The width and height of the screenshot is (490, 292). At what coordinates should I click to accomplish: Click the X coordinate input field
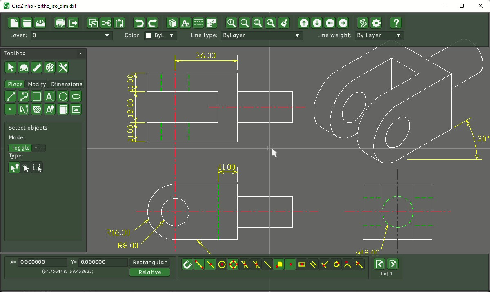pyautogui.click(x=42, y=262)
